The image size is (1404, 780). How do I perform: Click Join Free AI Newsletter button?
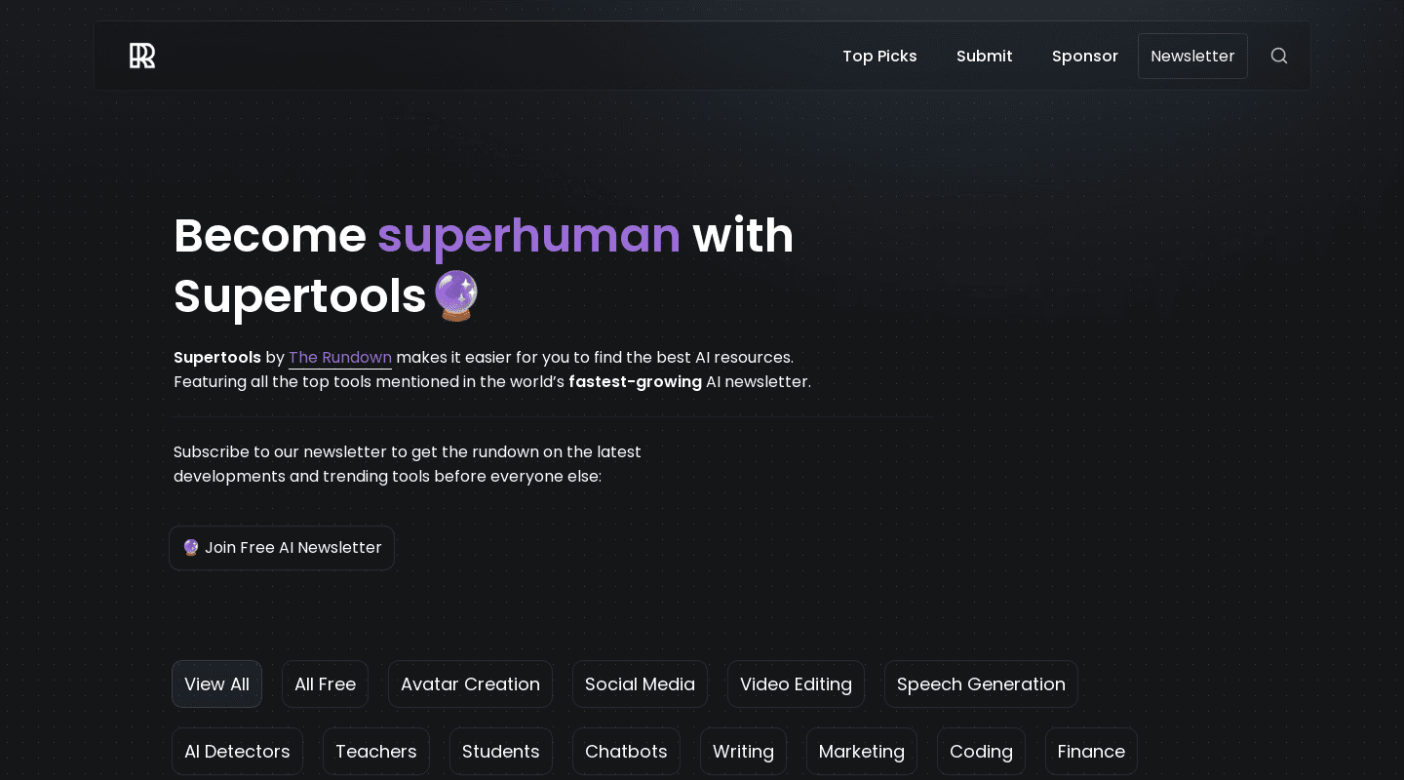click(x=282, y=548)
